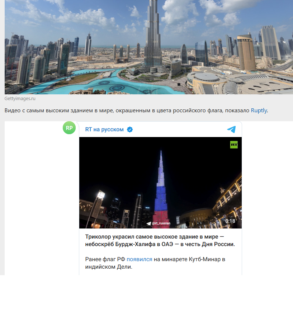Screen dimensions: 293x311
Task: Click the 0:18 video duration badge
Action: (x=230, y=221)
